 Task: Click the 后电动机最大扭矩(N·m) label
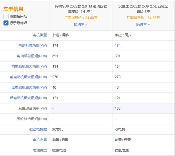28,98
